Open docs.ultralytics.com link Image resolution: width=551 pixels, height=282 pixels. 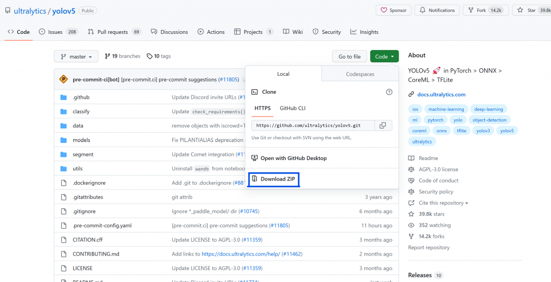pos(441,95)
